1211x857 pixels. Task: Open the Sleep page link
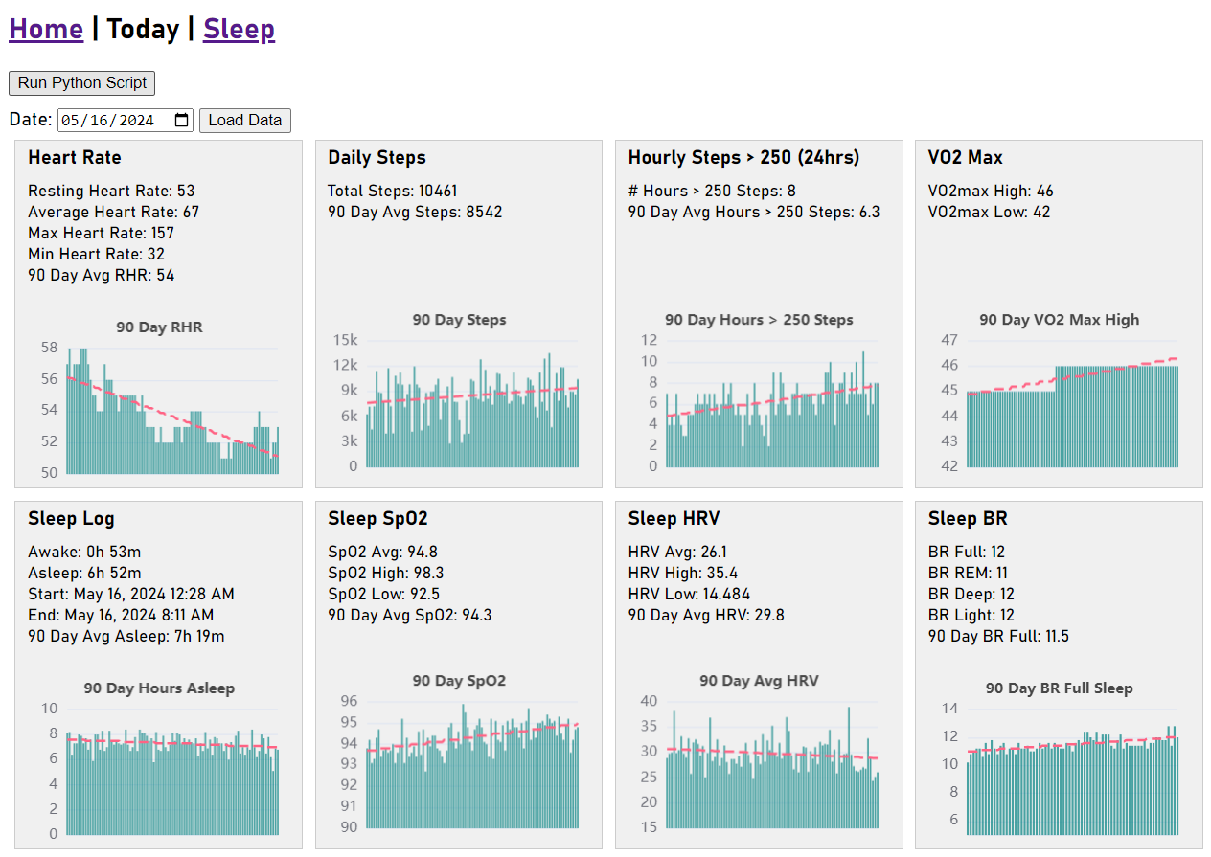pyautogui.click(x=239, y=30)
